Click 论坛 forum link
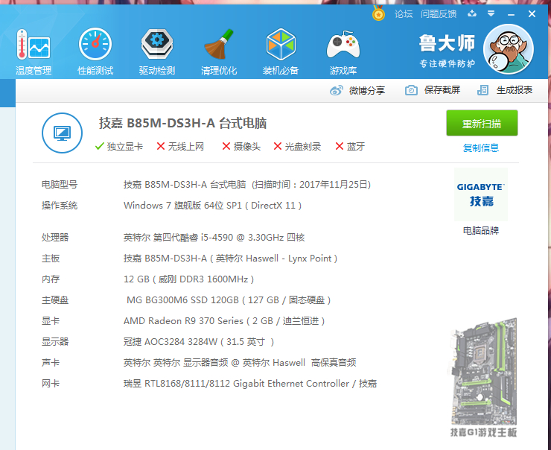 (x=403, y=14)
